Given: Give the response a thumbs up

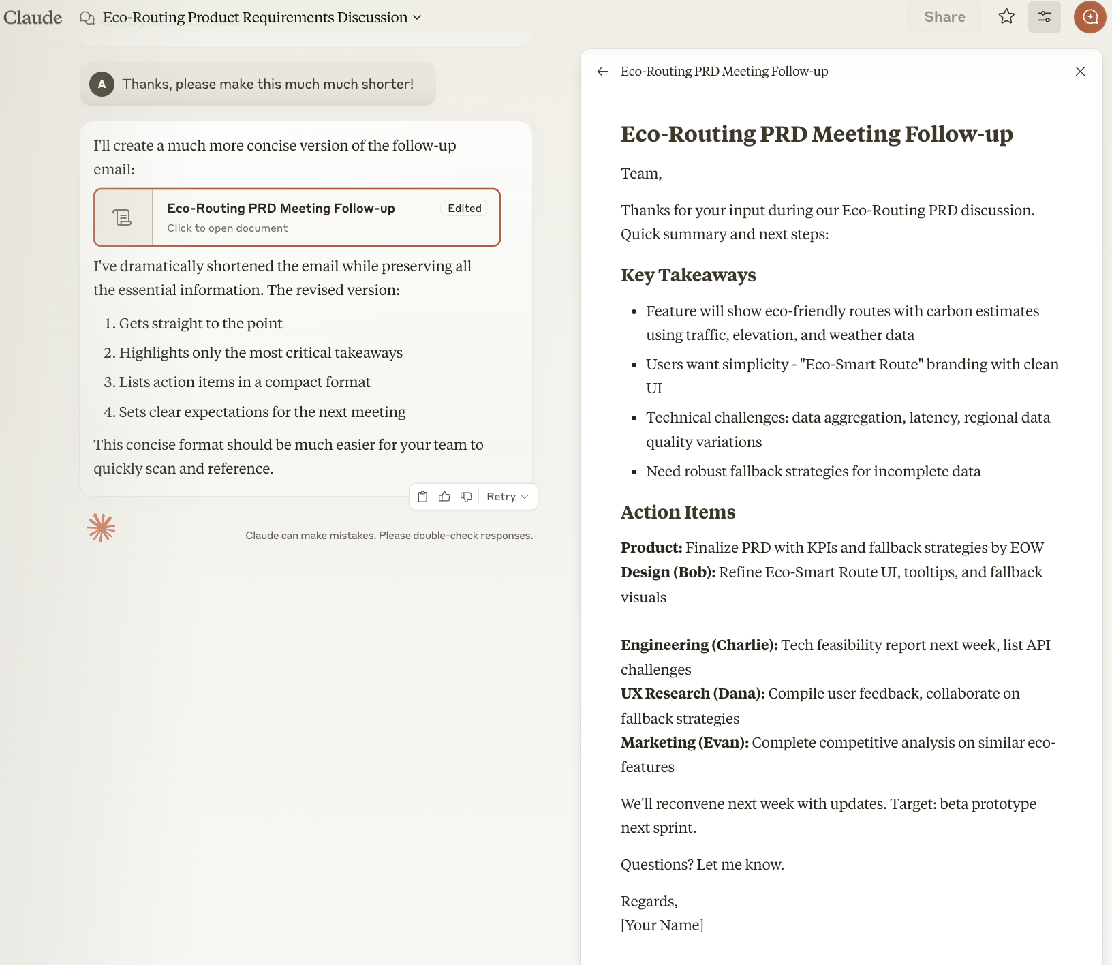Looking at the screenshot, I should [x=444, y=497].
